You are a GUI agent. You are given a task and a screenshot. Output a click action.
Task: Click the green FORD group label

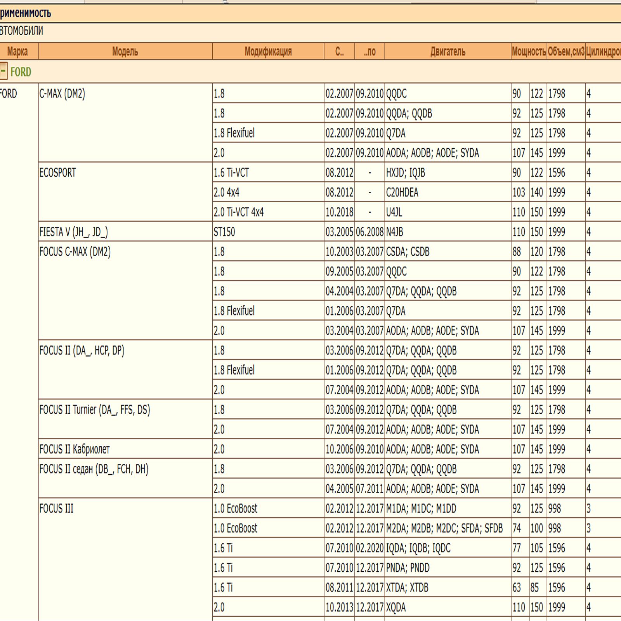coord(21,72)
